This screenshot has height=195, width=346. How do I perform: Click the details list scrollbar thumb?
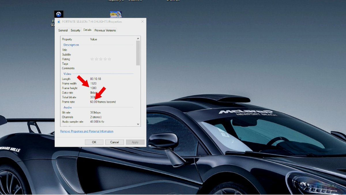(x=138, y=53)
